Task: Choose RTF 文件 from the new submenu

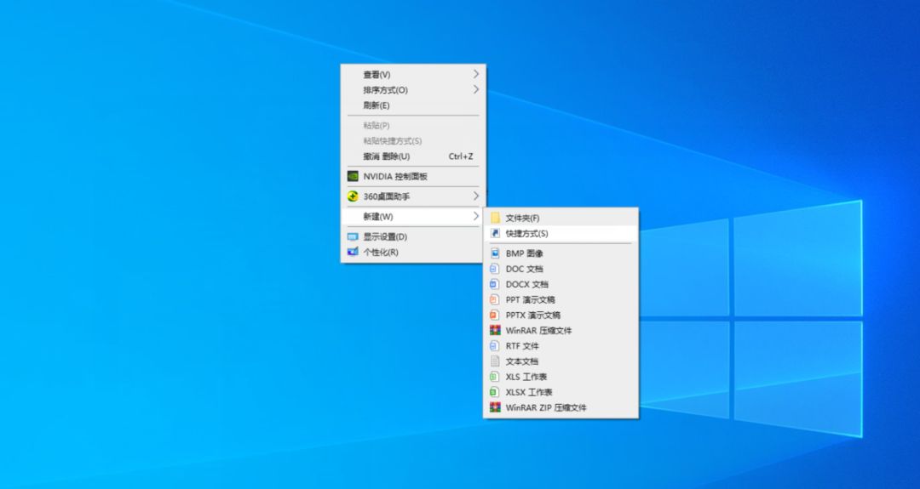Action: point(521,346)
